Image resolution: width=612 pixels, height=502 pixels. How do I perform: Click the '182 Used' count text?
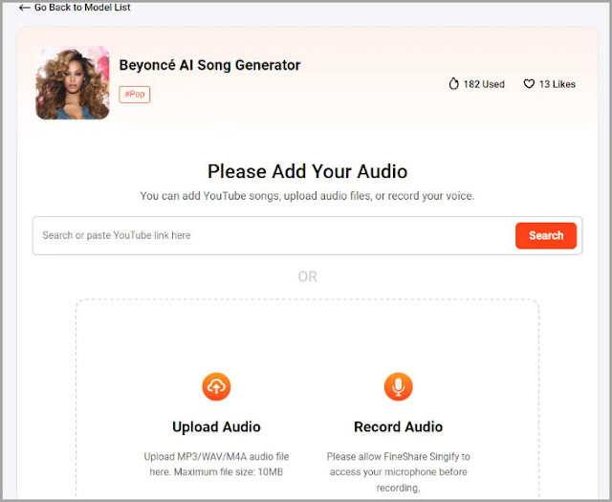point(484,84)
